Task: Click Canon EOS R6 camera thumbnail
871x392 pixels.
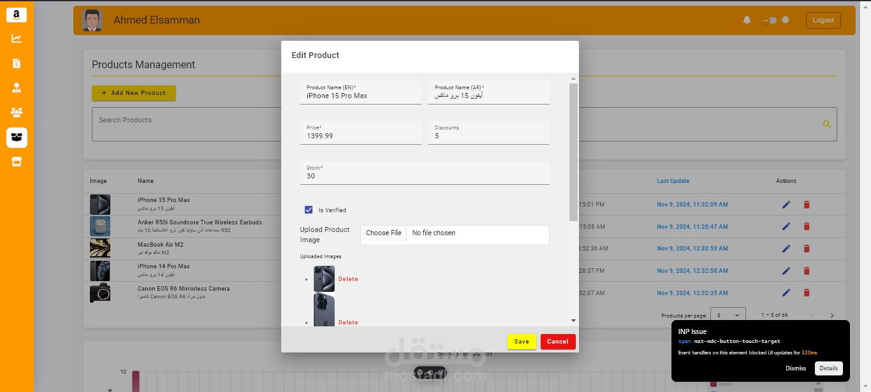Action: tap(100, 293)
